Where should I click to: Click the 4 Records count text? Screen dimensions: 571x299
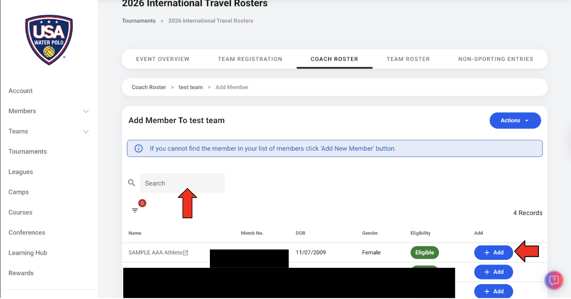pos(528,213)
